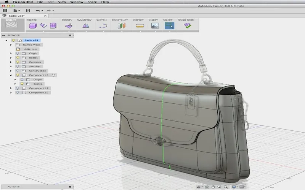Image resolution: width=305 pixels, height=190 pixels.
Task: Select the Inspect measure ruler icon
Action: 140,26
